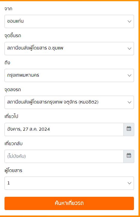Click the chevron arrow of ขอนแก่น dropdown
This screenshot has width=140, height=217.
point(129,21)
